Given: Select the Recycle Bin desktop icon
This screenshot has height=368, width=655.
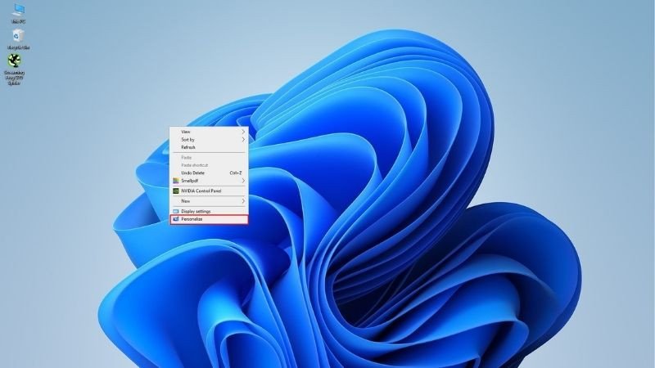Looking at the screenshot, I should click(15, 36).
